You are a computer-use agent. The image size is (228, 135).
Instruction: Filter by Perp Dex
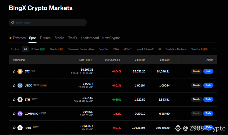click(x=104, y=49)
